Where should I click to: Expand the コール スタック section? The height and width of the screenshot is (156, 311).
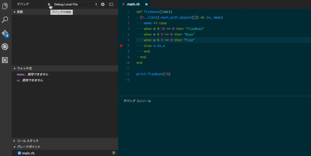click(x=65, y=141)
